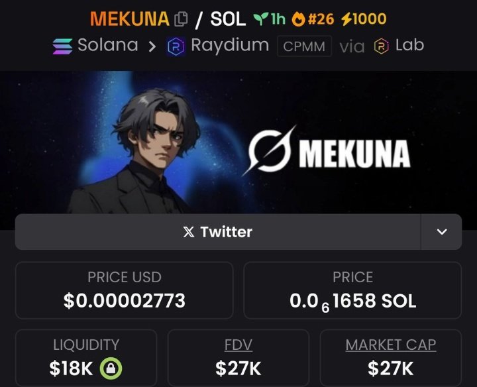The image size is (477, 387).
Task: Click the Raydium Lab hexagon icon
Action: [381, 46]
